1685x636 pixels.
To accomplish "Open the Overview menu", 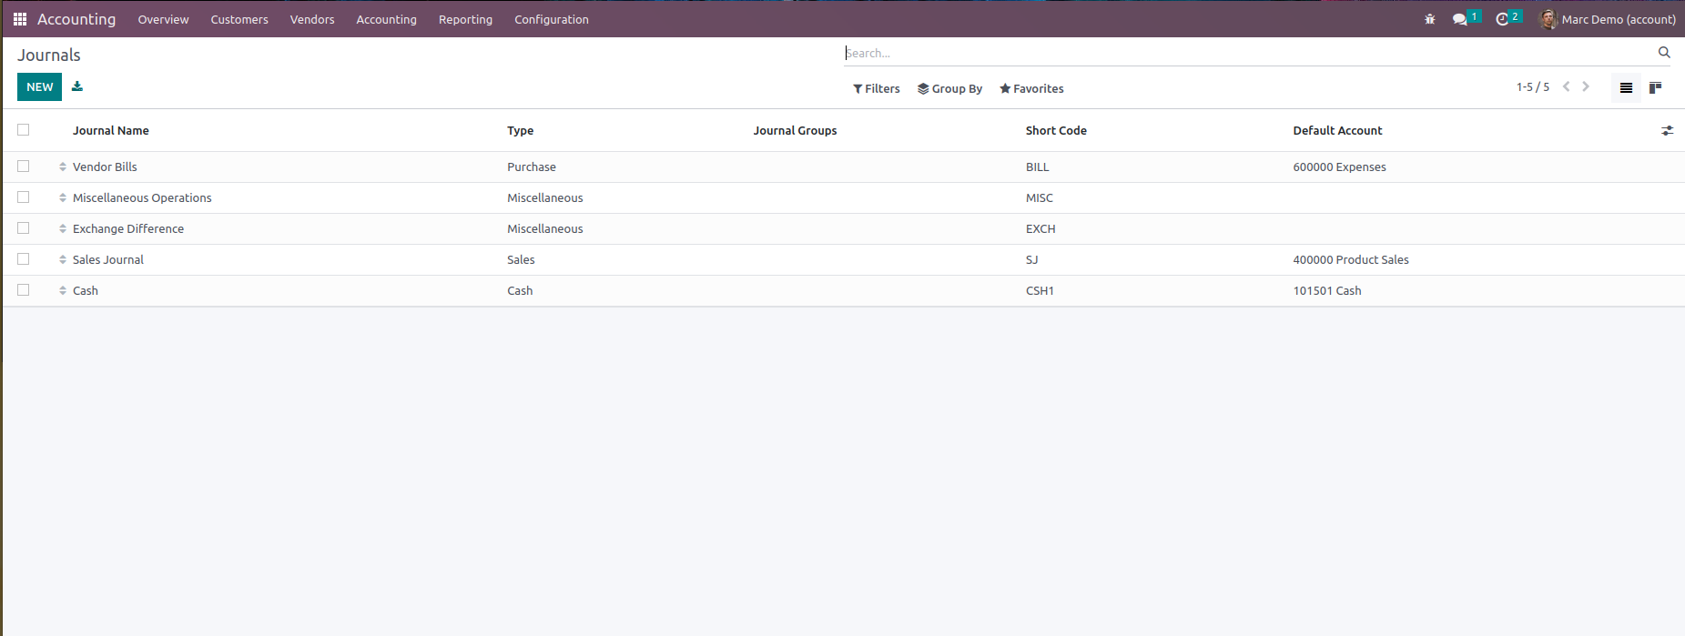I will (x=164, y=19).
